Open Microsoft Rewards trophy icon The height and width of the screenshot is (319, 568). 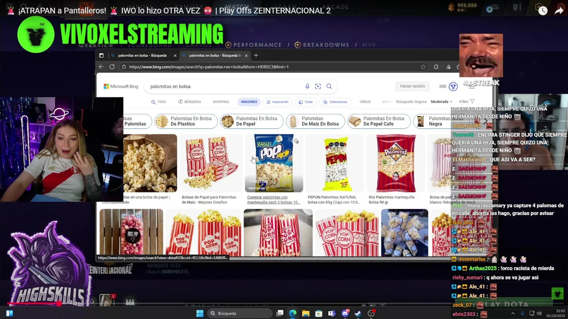click(x=453, y=86)
